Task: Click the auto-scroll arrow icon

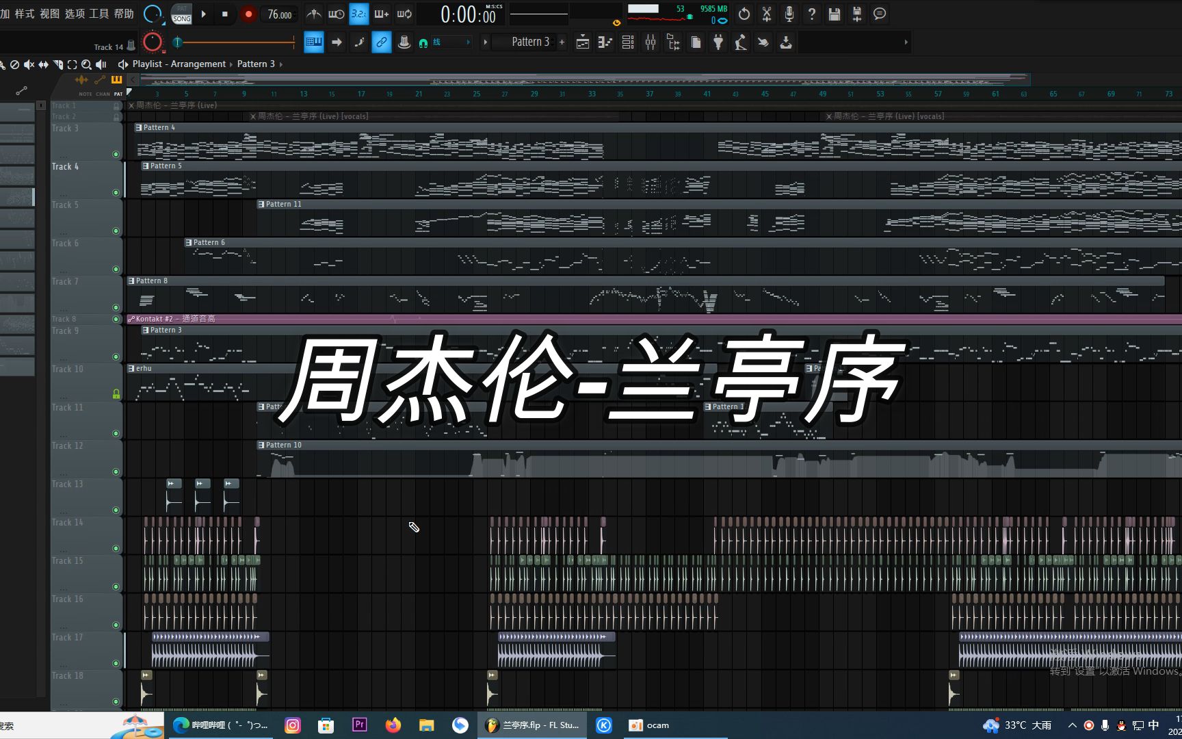Action: pyautogui.click(x=337, y=42)
